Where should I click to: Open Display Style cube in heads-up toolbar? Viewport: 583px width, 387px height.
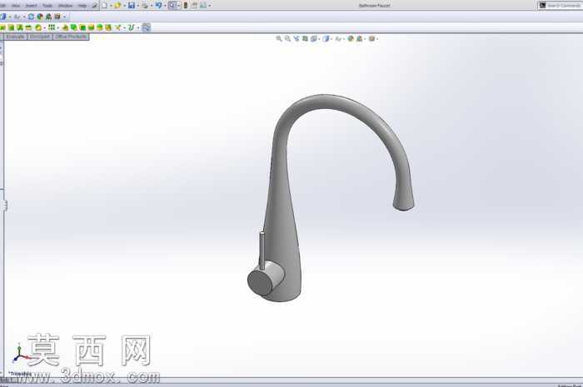coord(326,38)
